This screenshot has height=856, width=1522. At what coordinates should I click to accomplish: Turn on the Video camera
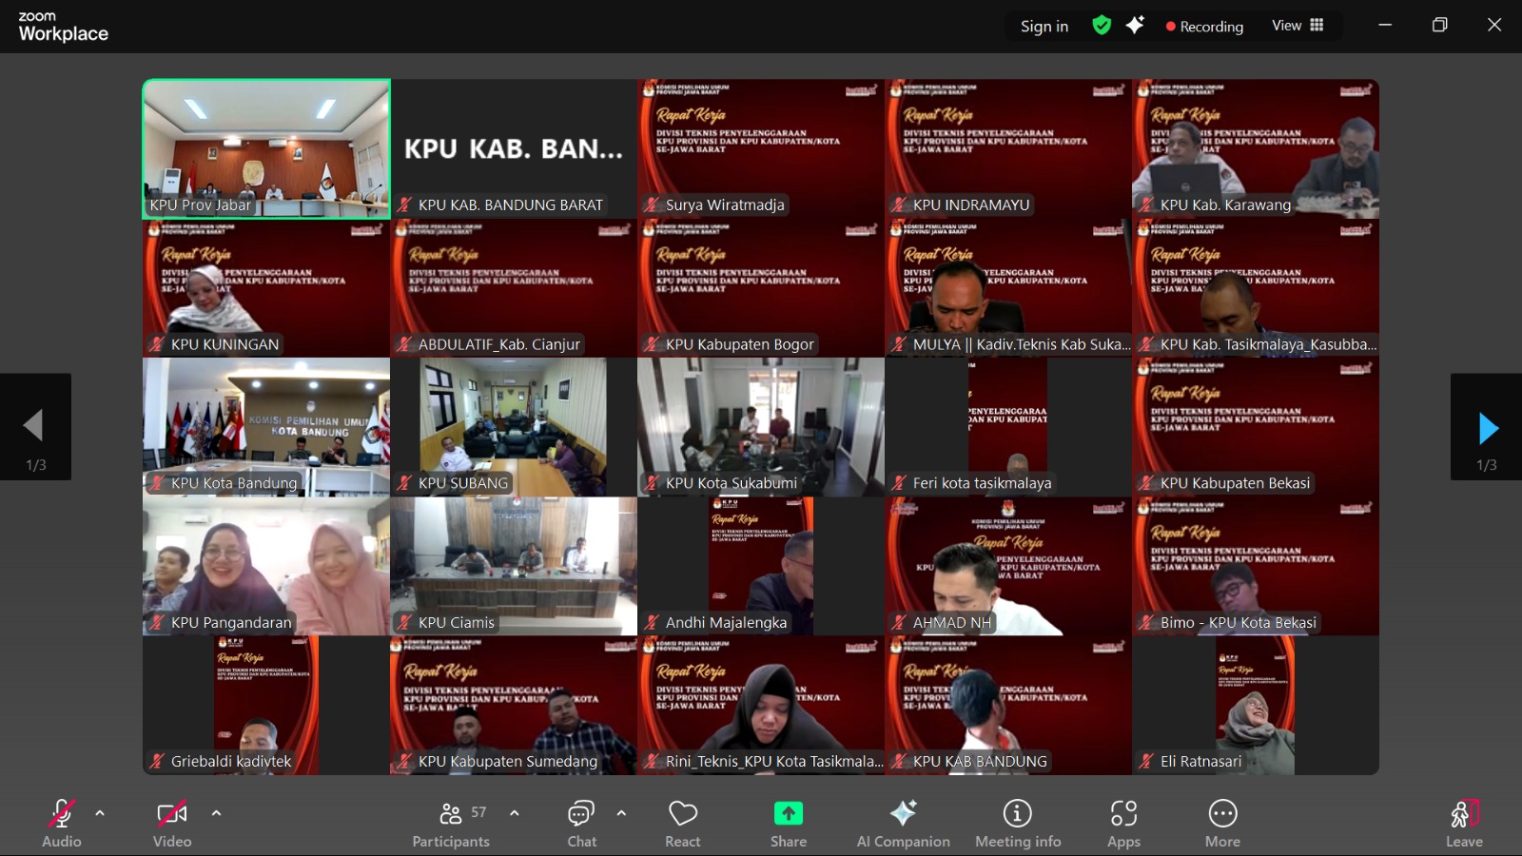(172, 814)
